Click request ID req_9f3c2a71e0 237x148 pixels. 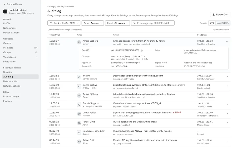pos(119,66)
